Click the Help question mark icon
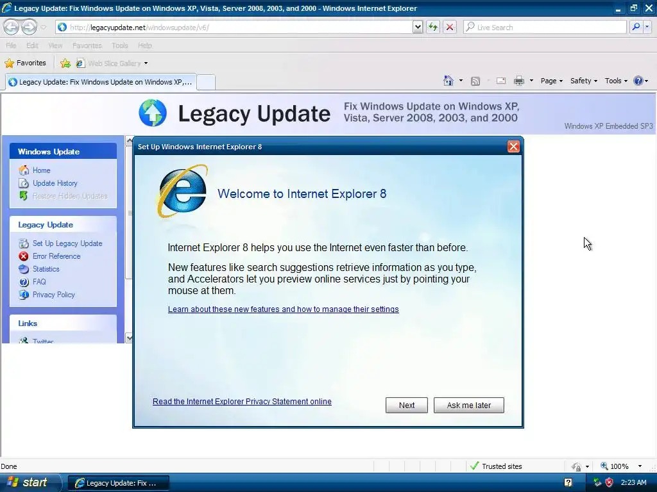The image size is (657, 492). (x=638, y=81)
